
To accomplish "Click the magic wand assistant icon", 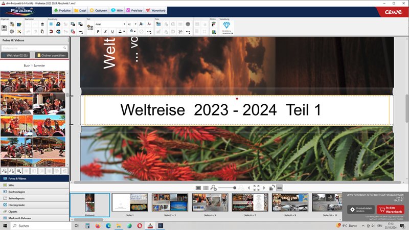I will coord(19,32).
